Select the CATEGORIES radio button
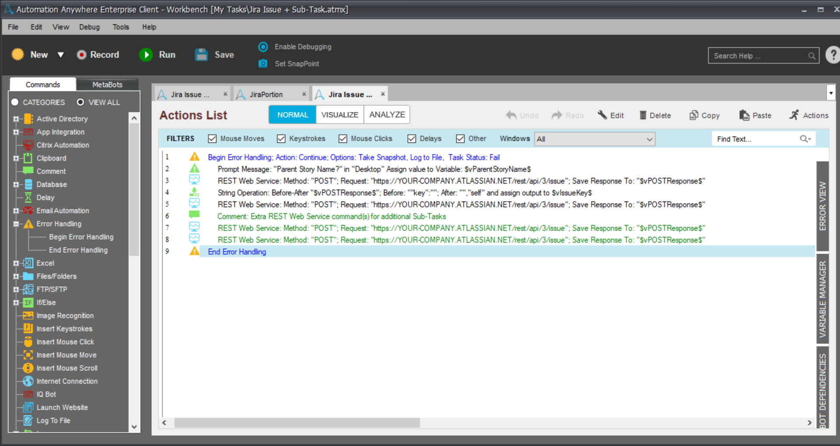840x446 pixels. pyautogui.click(x=15, y=102)
